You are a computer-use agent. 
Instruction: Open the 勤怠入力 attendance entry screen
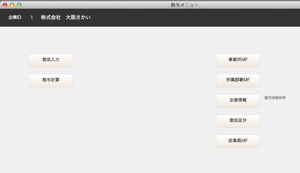[x=51, y=60]
